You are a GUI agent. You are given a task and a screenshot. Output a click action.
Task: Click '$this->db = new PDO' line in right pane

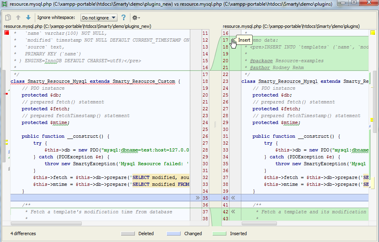pos(322,150)
